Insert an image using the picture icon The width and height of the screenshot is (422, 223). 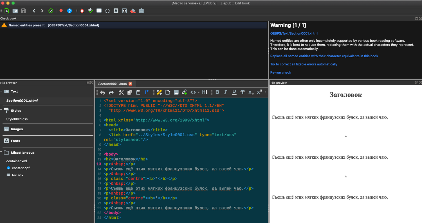pyautogui.click(x=176, y=92)
